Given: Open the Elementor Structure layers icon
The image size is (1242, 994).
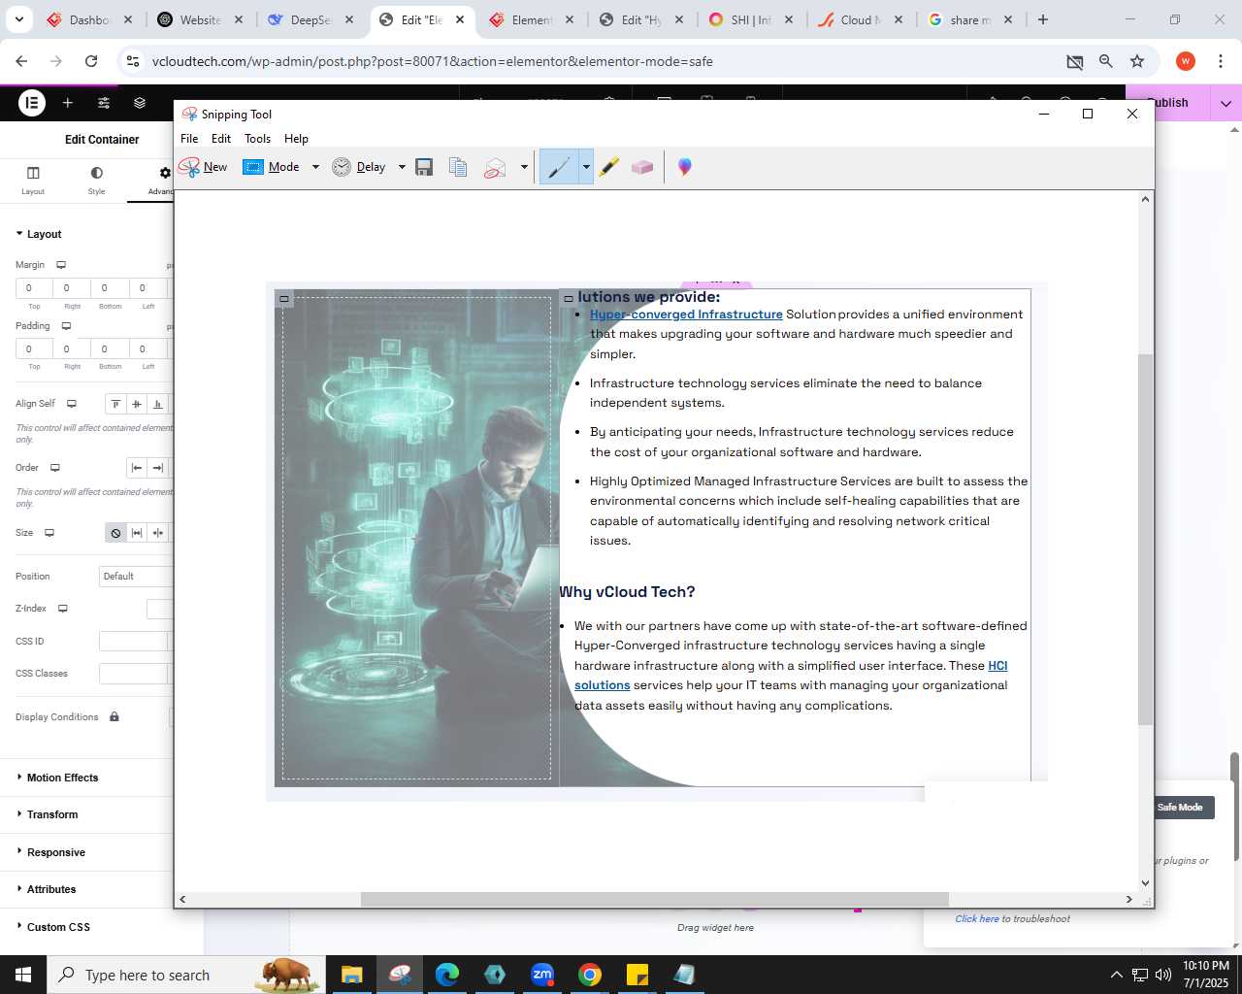Looking at the screenshot, I should [x=140, y=102].
